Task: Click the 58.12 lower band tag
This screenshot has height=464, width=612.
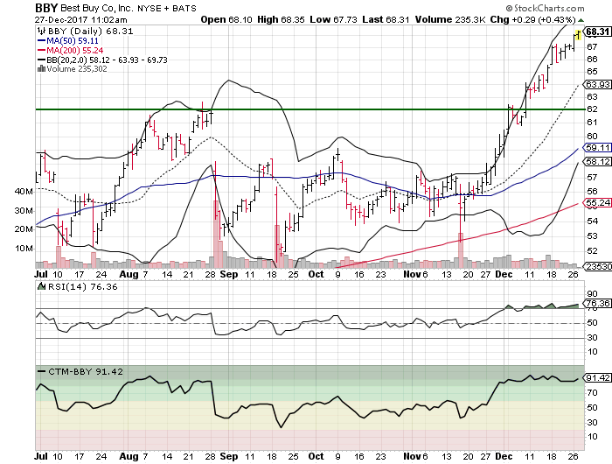Action: (597, 161)
